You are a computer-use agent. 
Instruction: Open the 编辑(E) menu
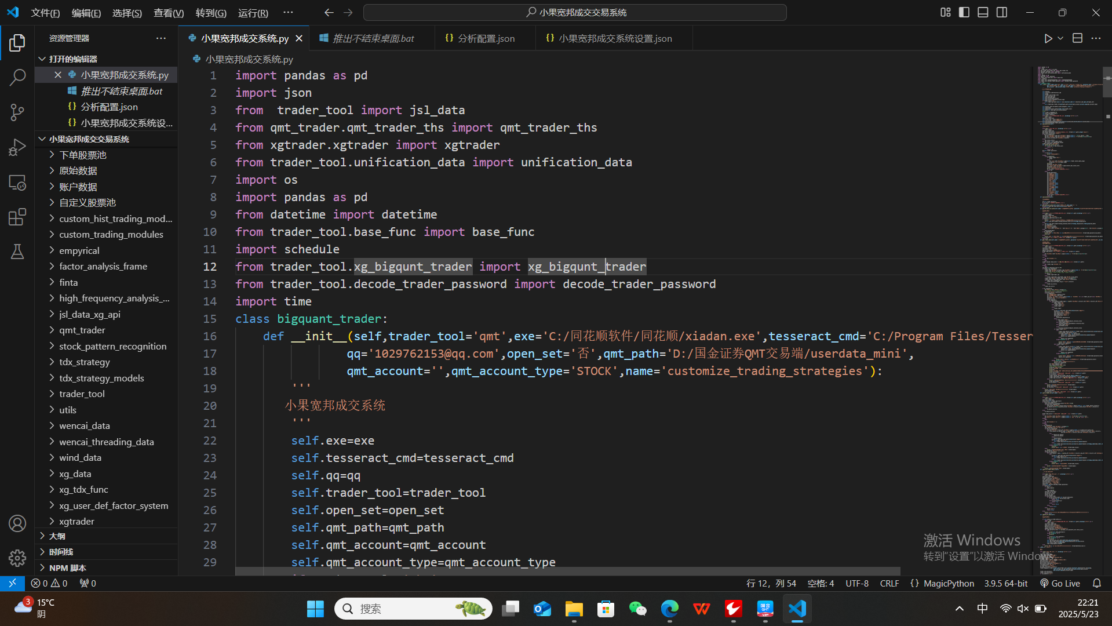86,13
